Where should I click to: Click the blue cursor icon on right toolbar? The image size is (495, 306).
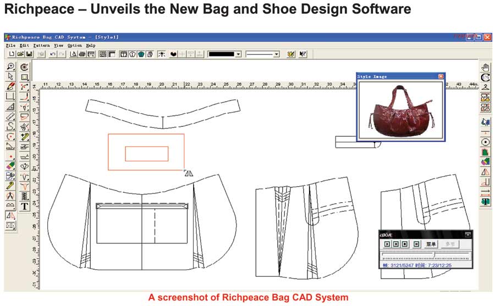click(x=485, y=122)
